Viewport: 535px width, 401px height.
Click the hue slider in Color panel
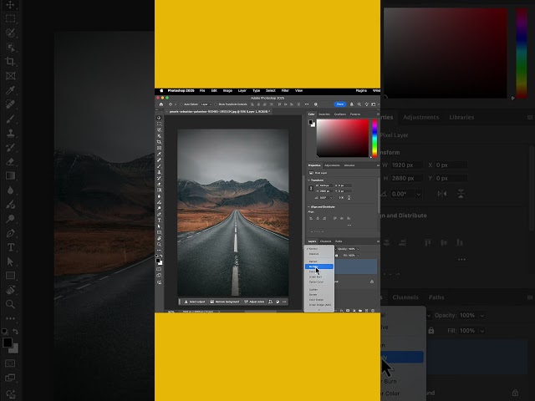tap(374, 138)
